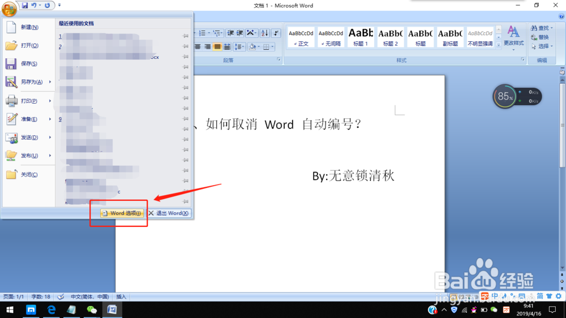This screenshot has width=566, height=318.
Task: Open the Styles pane dialog launcher
Action: (x=522, y=59)
